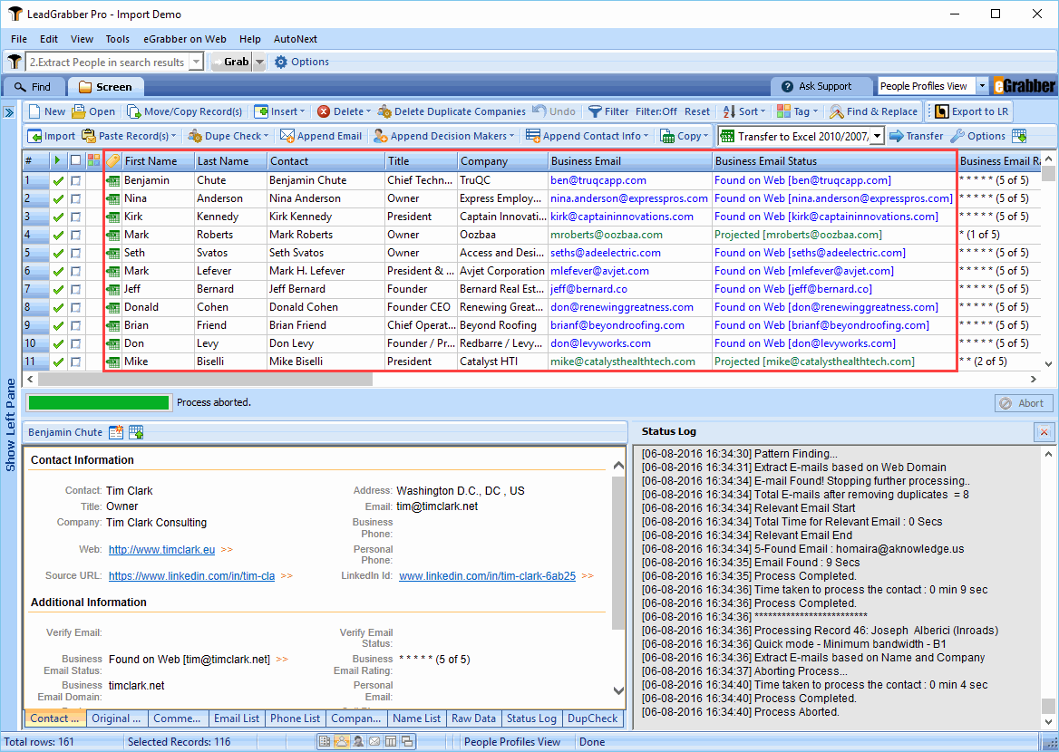The width and height of the screenshot is (1059, 752).
Task: Click the cascaded windows icon in status bar
Action: coord(407,741)
